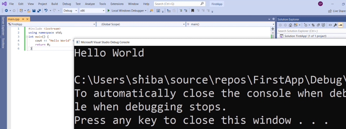
Task: Open the Global Scope dropdown
Action: click(184, 24)
